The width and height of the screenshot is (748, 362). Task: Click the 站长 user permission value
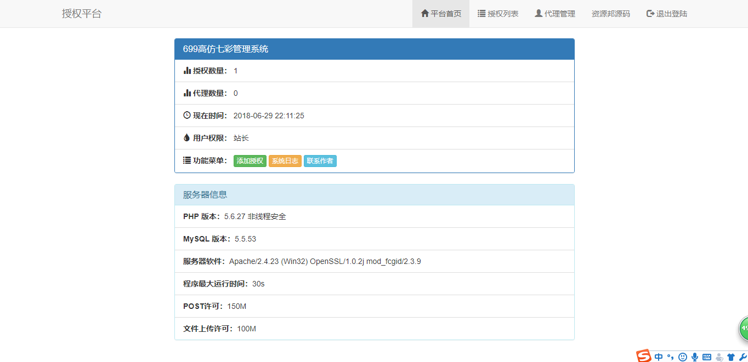pos(241,138)
